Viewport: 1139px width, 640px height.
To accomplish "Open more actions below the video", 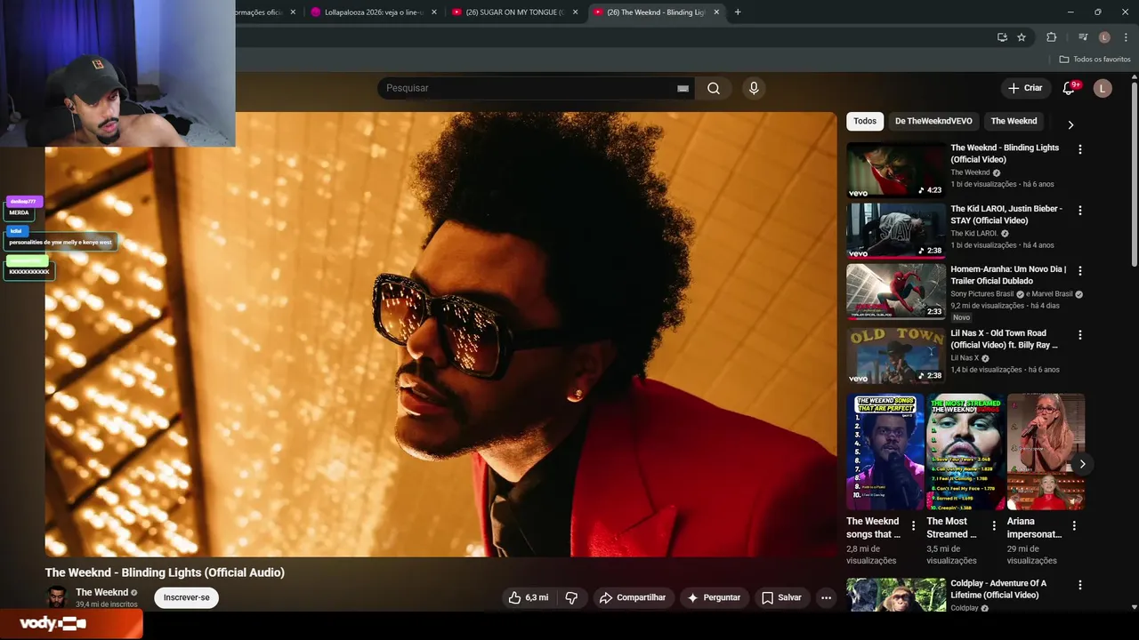I will [x=826, y=597].
